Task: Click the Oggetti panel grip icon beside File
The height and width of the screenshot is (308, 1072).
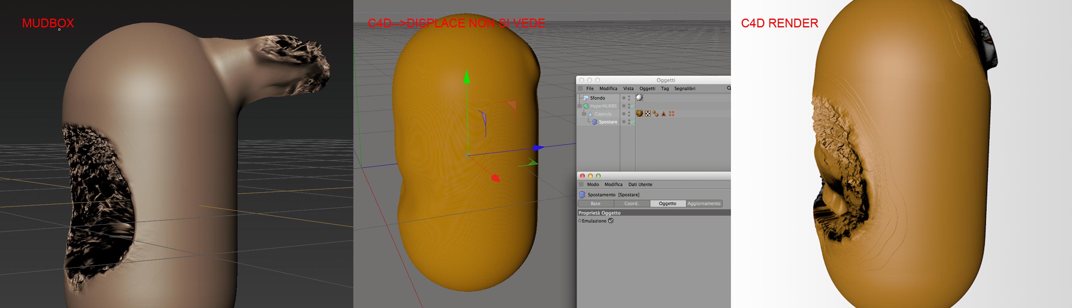Action: (580, 88)
